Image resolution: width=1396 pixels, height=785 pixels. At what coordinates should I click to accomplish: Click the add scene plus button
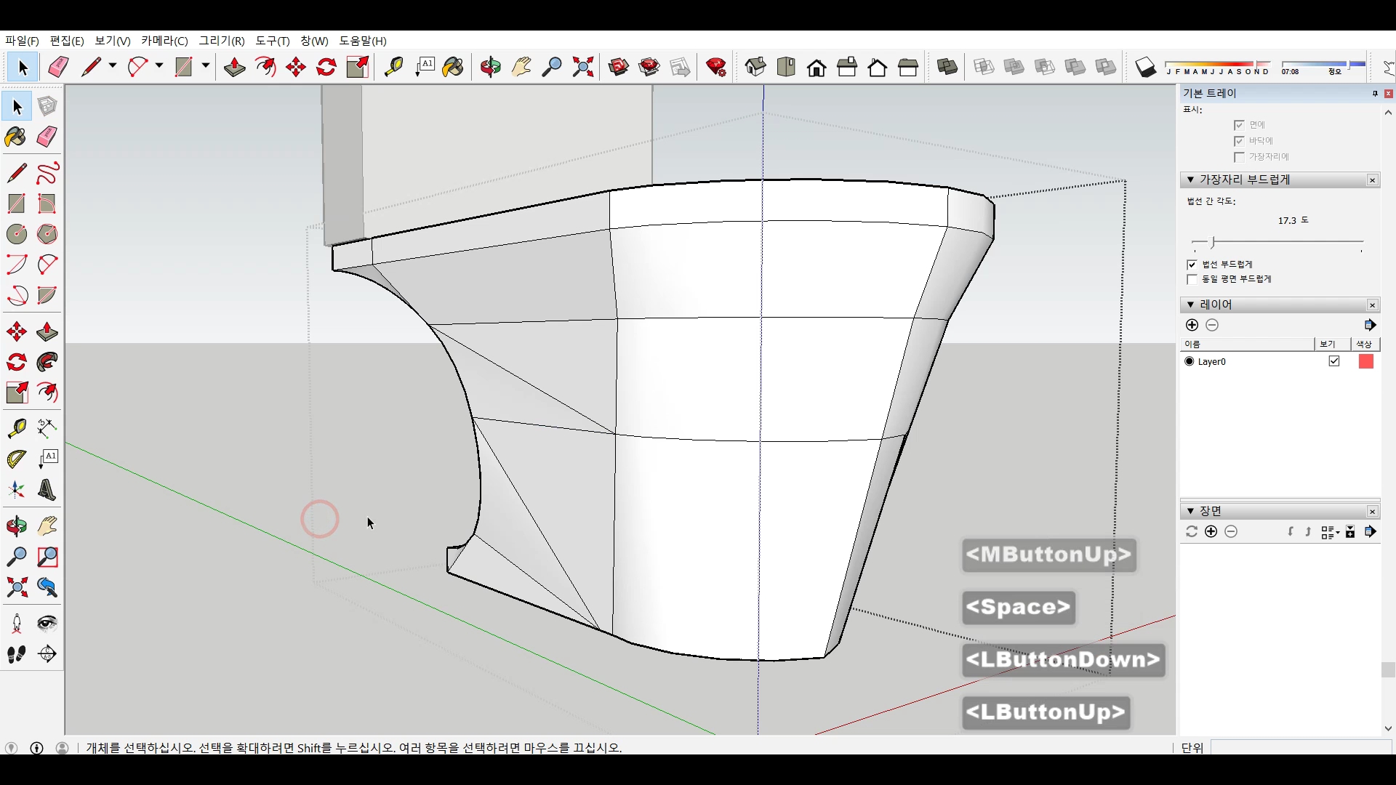(x=1211, y=532)
